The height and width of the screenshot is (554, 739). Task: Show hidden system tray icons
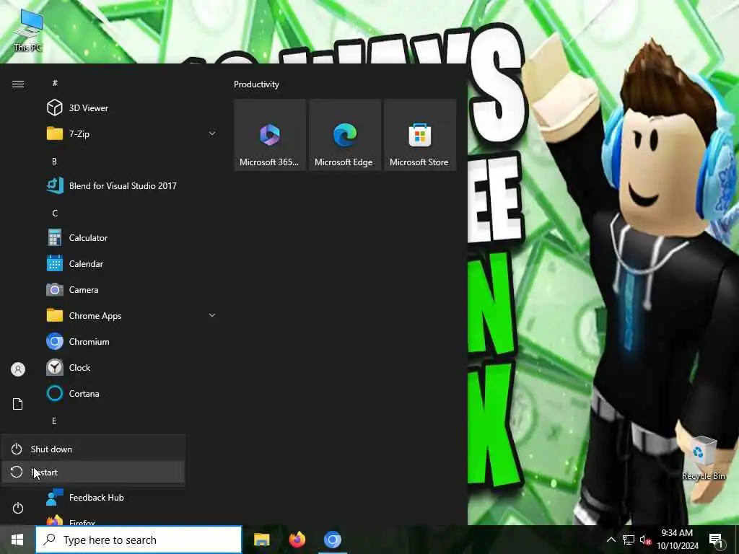click(x=611, y=540)
